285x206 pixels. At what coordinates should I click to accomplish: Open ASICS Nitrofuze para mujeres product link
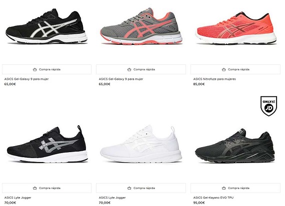pyautogui.click(x=214, y=79)
